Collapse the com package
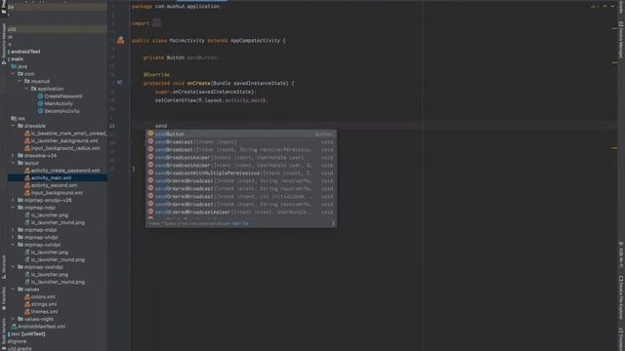This screenshot has width=625, height=351. coord(13,74)
